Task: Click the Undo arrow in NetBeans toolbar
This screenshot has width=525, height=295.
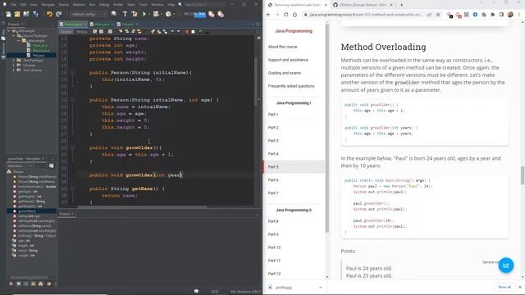Action: [x=49, y=14]
